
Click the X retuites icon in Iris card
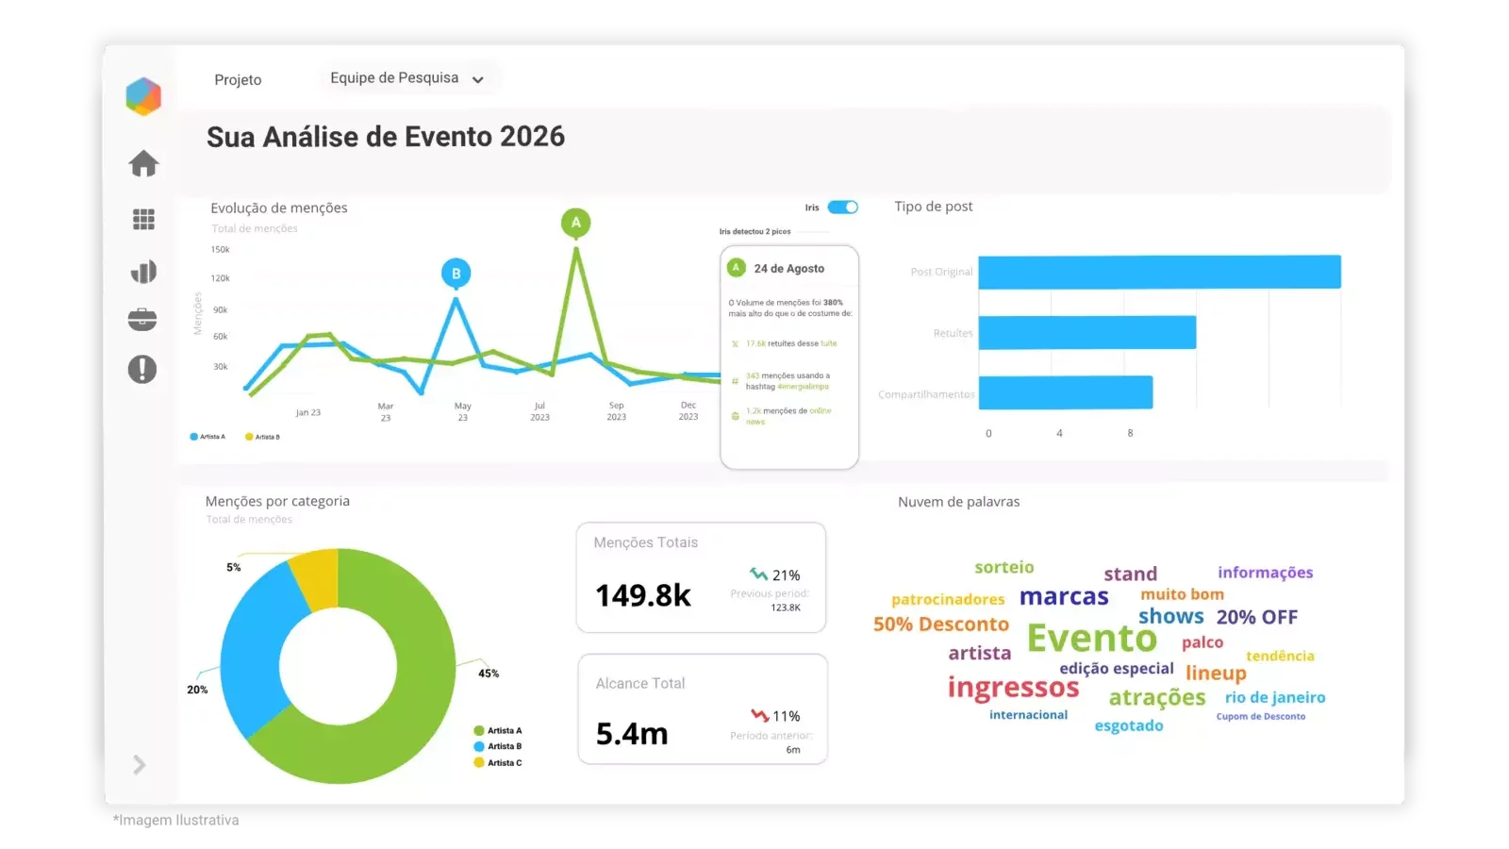[x=735, y=343]
